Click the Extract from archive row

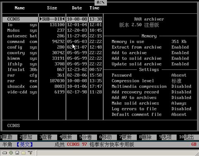(150, 47)
